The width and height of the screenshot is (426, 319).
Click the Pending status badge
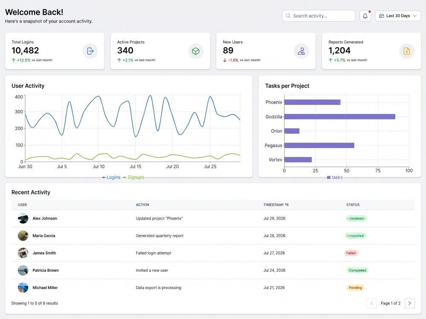click(x=355, y=288)
